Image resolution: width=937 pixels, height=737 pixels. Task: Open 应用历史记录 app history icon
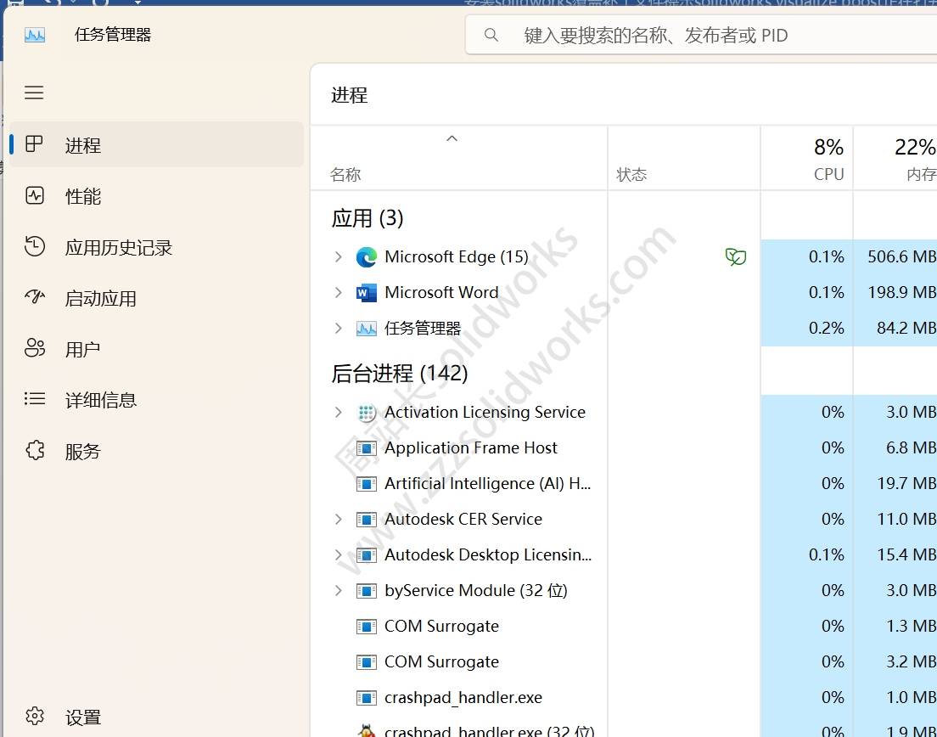(x=35, y=247)
